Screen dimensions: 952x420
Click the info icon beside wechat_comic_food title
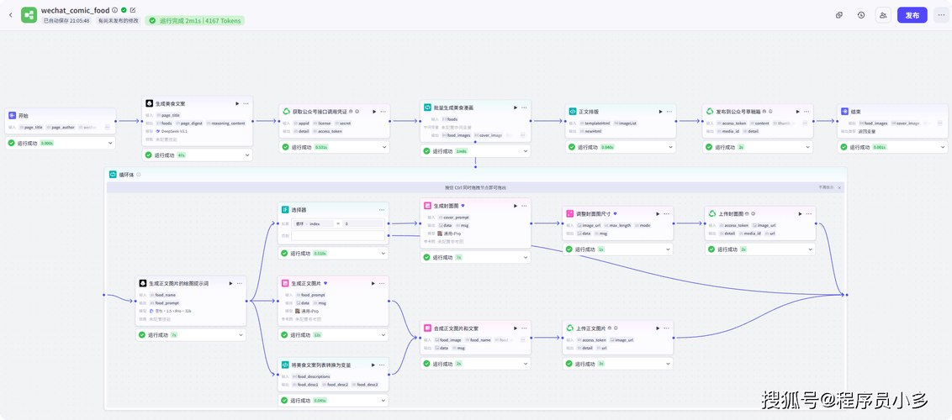pos(115,10)
